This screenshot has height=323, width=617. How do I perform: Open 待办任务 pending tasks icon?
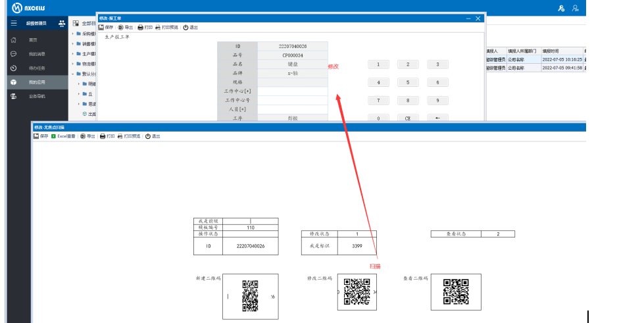coord(13,68)
